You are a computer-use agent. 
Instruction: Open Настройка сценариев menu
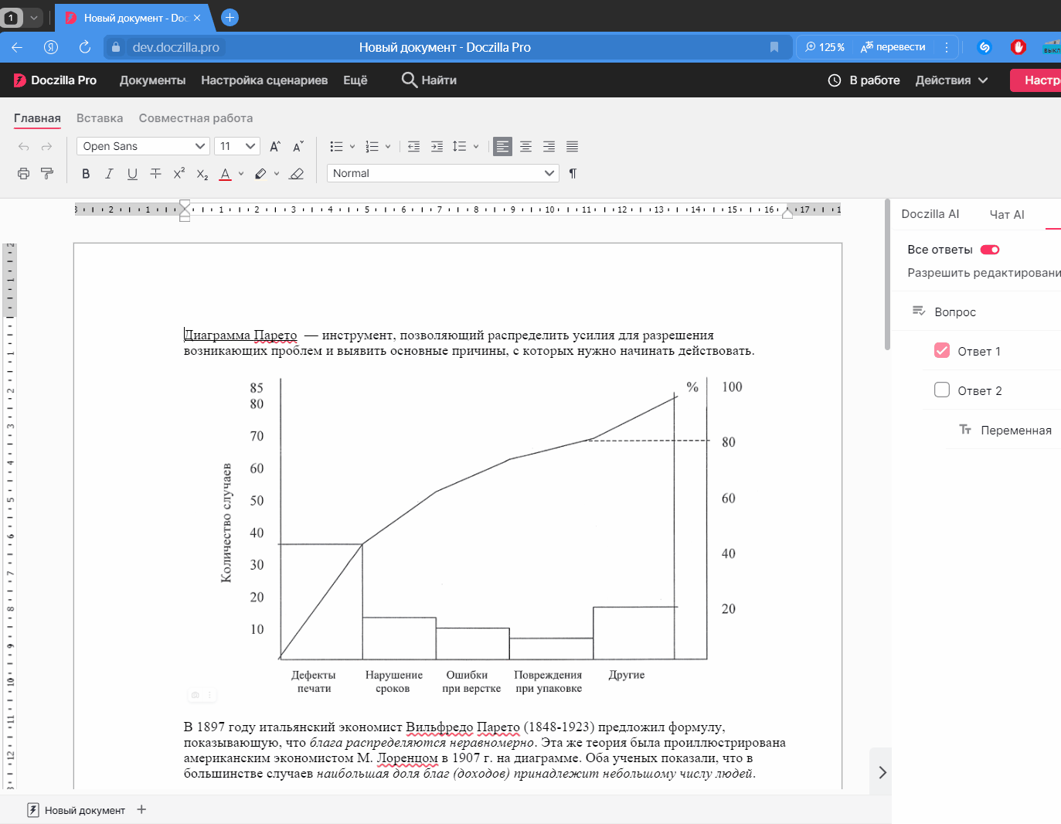click(x=264, y=80)
